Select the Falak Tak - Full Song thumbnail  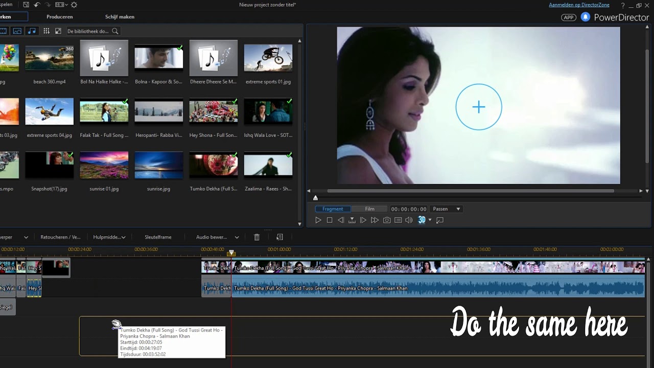pyautogui.click(x=104, y=111)
